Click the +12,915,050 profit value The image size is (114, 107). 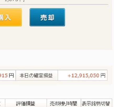pos(83,75)
